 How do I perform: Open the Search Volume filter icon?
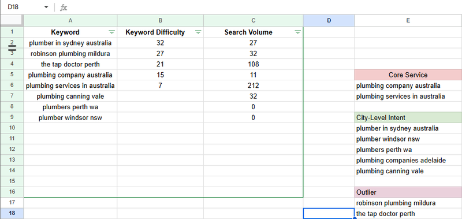(298, 32)
